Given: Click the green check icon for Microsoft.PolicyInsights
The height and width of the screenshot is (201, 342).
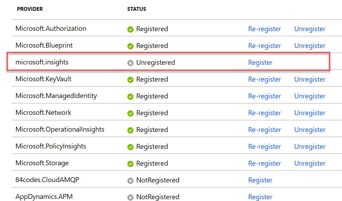Looking at the screenshot, I should [x=130, y=147].
